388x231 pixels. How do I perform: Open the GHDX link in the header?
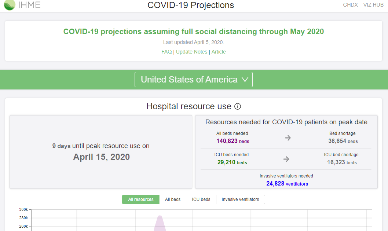350,5
